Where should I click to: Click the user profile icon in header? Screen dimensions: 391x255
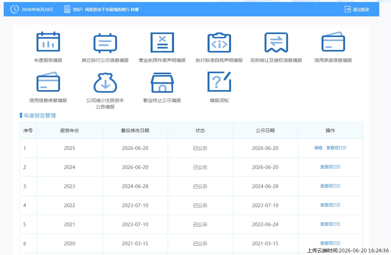point(67,9)
